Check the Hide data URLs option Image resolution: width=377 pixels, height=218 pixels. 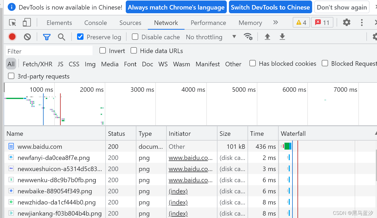(x=134, y=51)
